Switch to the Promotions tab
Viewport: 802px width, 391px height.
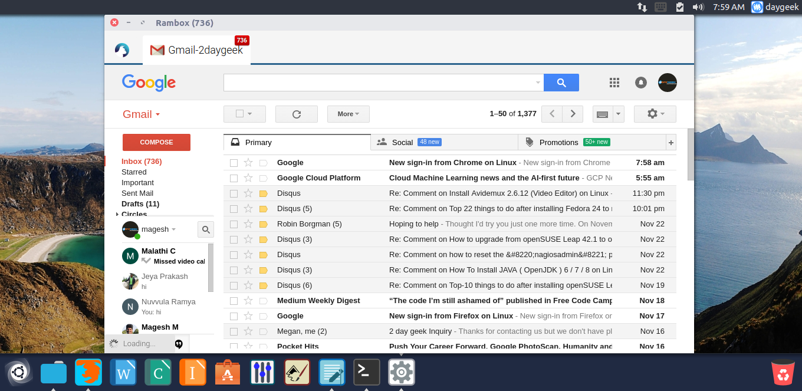pyautogui.click(x=558, y=142)
